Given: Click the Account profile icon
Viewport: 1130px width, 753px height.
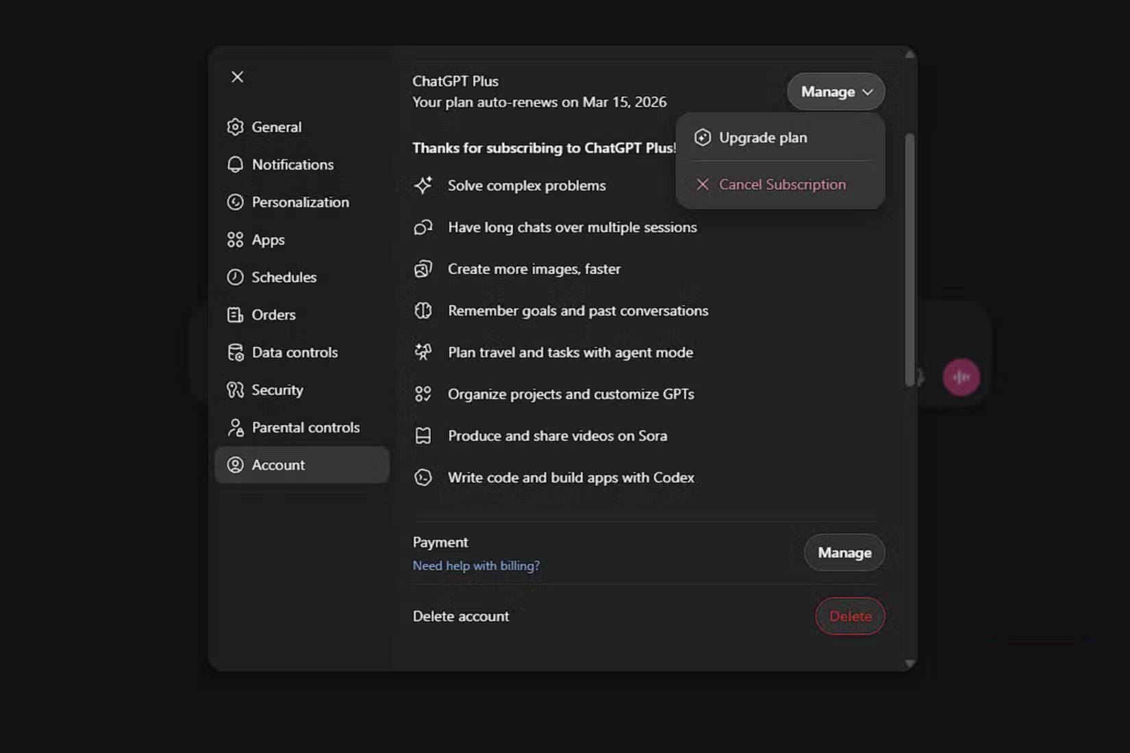Looking at the screenshot, I should tap(236, 465).
